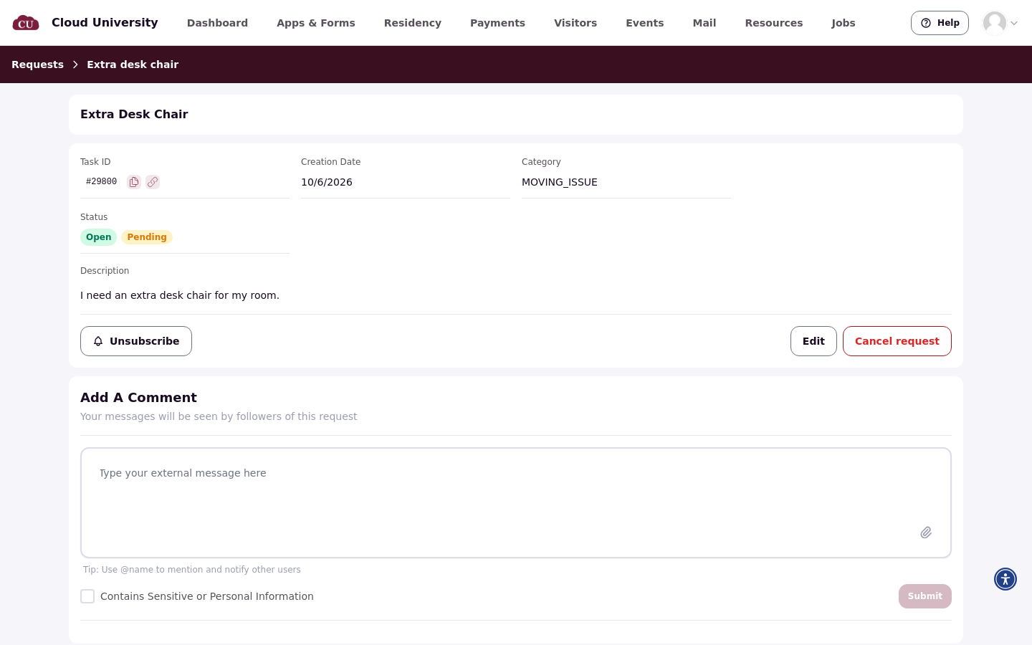Tick Contains Sensitive or Personal Information checkbox
The height and width of the screenshot is (645, 1032).
coord(87,596)
